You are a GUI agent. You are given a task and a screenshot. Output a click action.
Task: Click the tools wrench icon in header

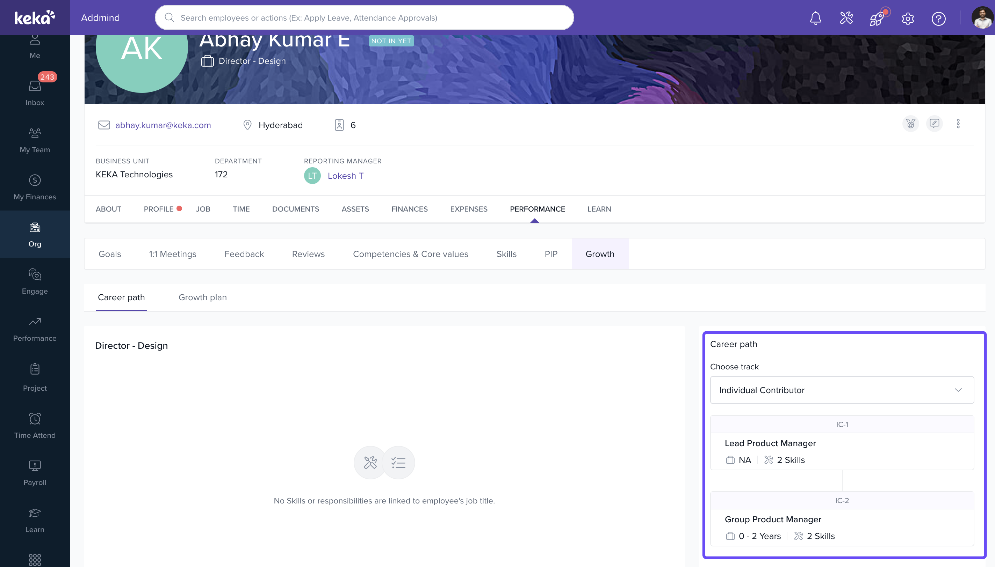coord(846,18)
